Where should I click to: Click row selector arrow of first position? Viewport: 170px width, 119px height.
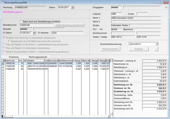[3, 64]
